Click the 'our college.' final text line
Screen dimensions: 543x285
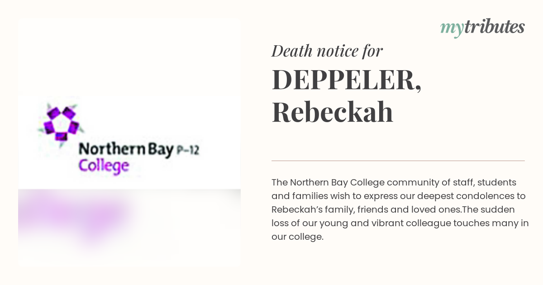coord(297,237)
